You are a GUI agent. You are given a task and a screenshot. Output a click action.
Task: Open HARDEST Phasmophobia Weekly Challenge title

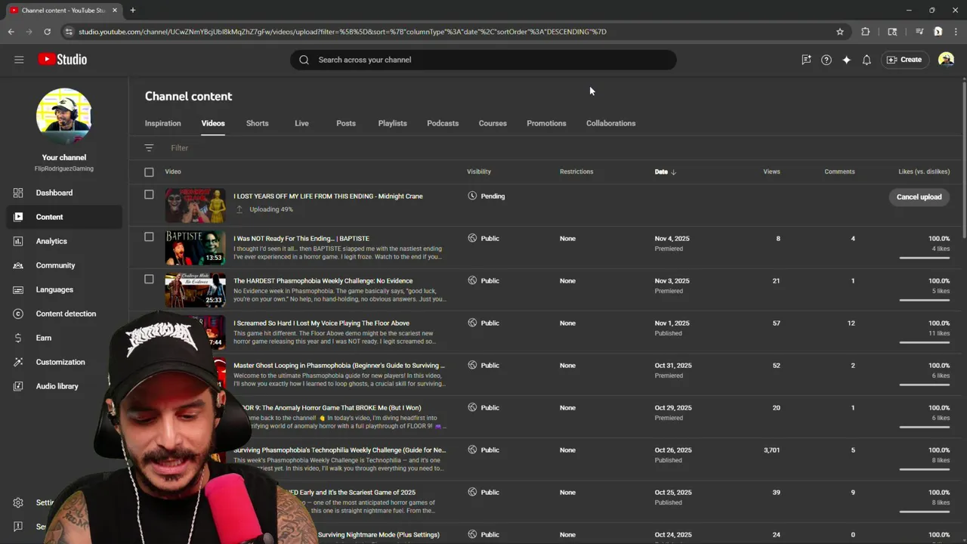point(323,281)
